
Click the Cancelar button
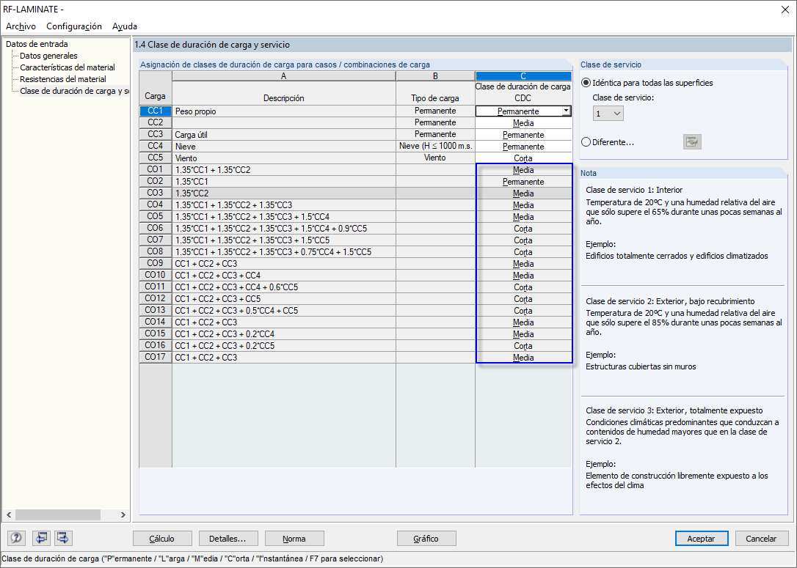pyautogui.click(x=761, y=539)
